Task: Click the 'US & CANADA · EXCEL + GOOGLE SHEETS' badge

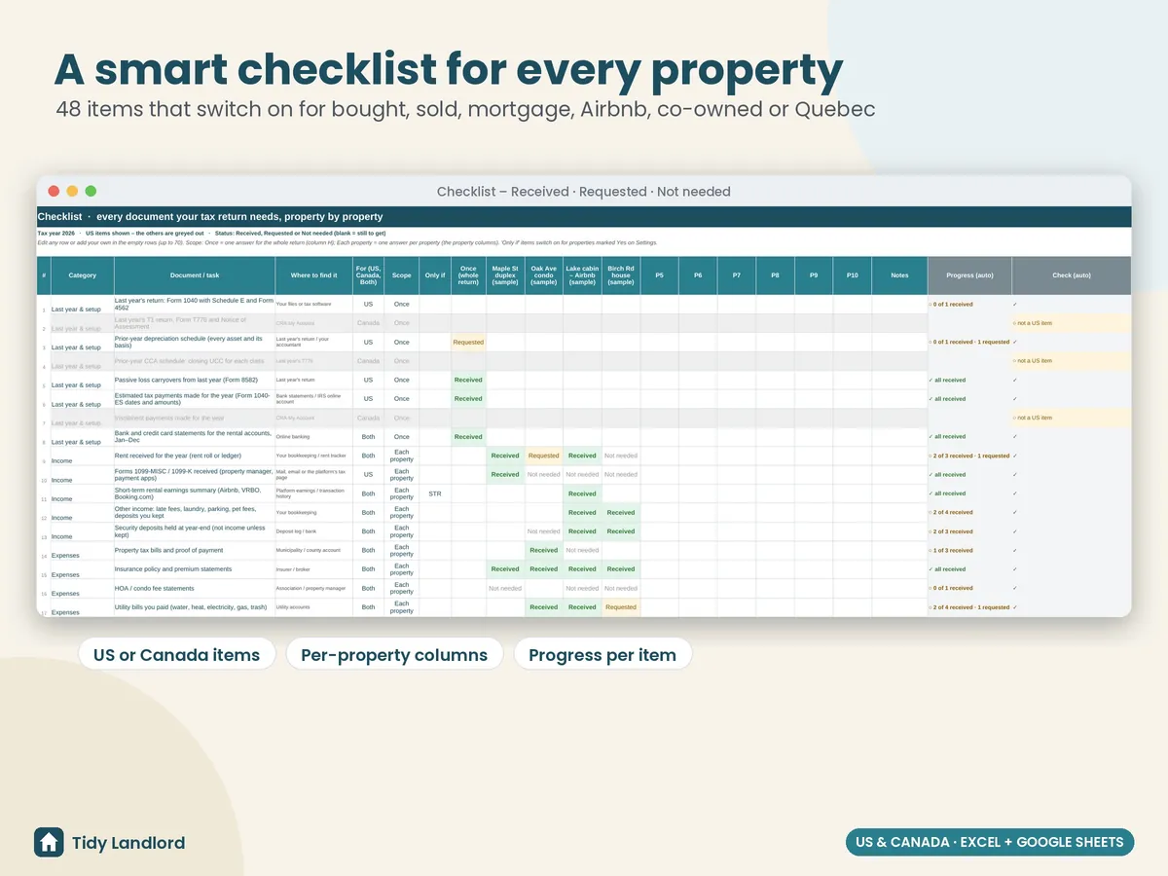Action: (989, 842)
